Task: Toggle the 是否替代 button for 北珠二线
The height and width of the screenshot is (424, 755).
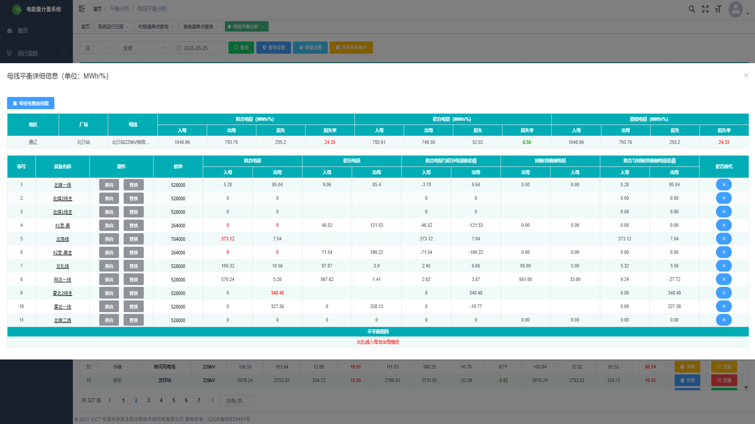Action: coord(724,320)
